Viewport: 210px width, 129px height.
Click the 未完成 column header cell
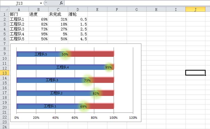click(58, 14)
